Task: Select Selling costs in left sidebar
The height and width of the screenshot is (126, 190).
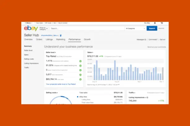Action: pyautogui.click(x=29, y=59)
